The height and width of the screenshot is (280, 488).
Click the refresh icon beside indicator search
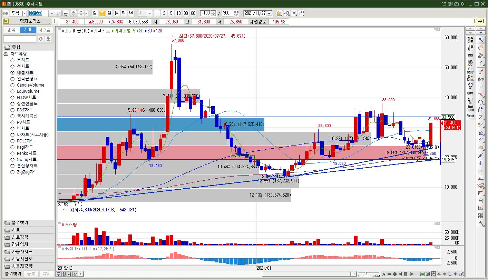pyautogui.click(x=41, y=39)
